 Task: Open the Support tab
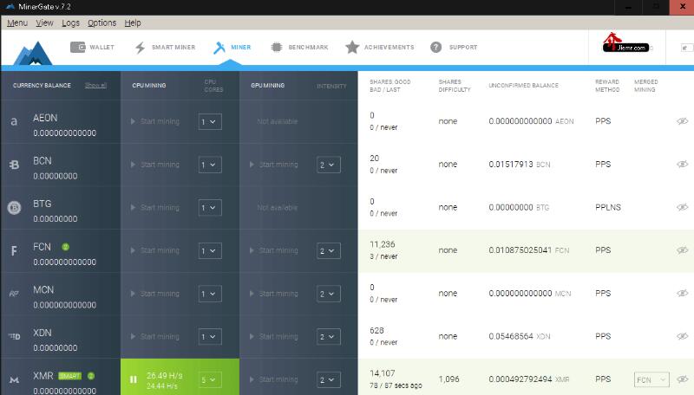coord(454,48)
